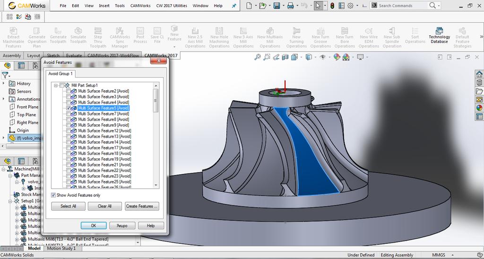Click the pin icon next to Help menu
Screen dimensions: 484x259
point(234,6)
